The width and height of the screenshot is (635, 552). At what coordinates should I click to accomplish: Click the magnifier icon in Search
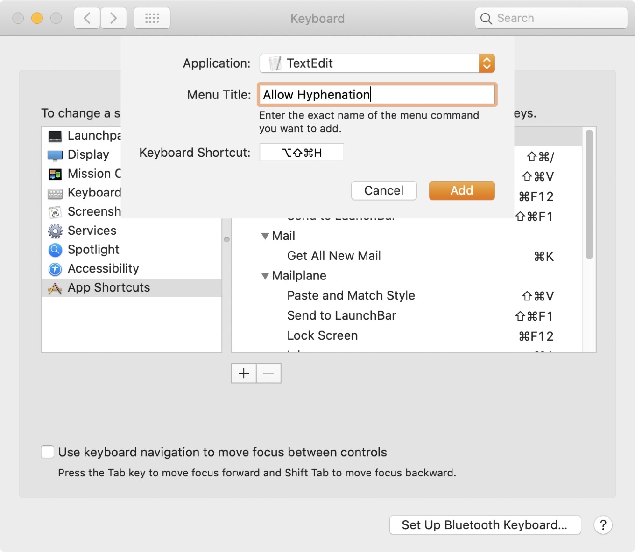[x=486, y=19]
